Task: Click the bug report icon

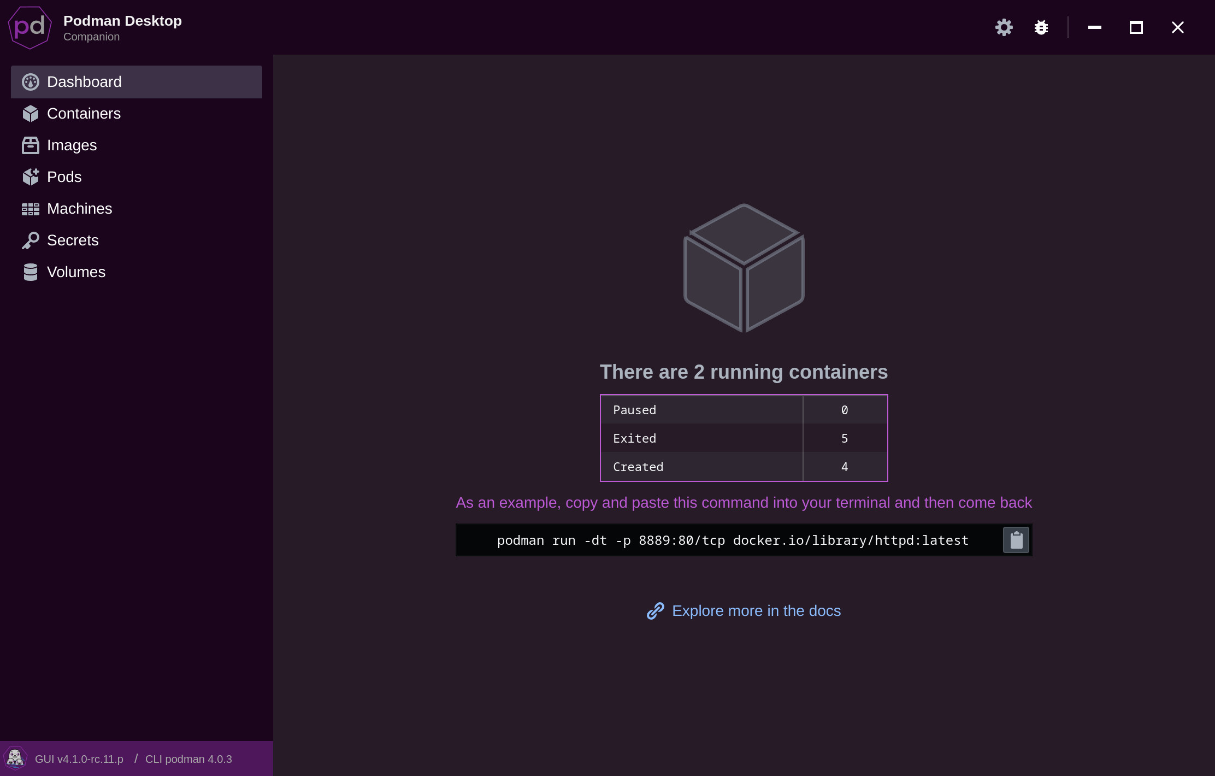Action: [1041, 27]
